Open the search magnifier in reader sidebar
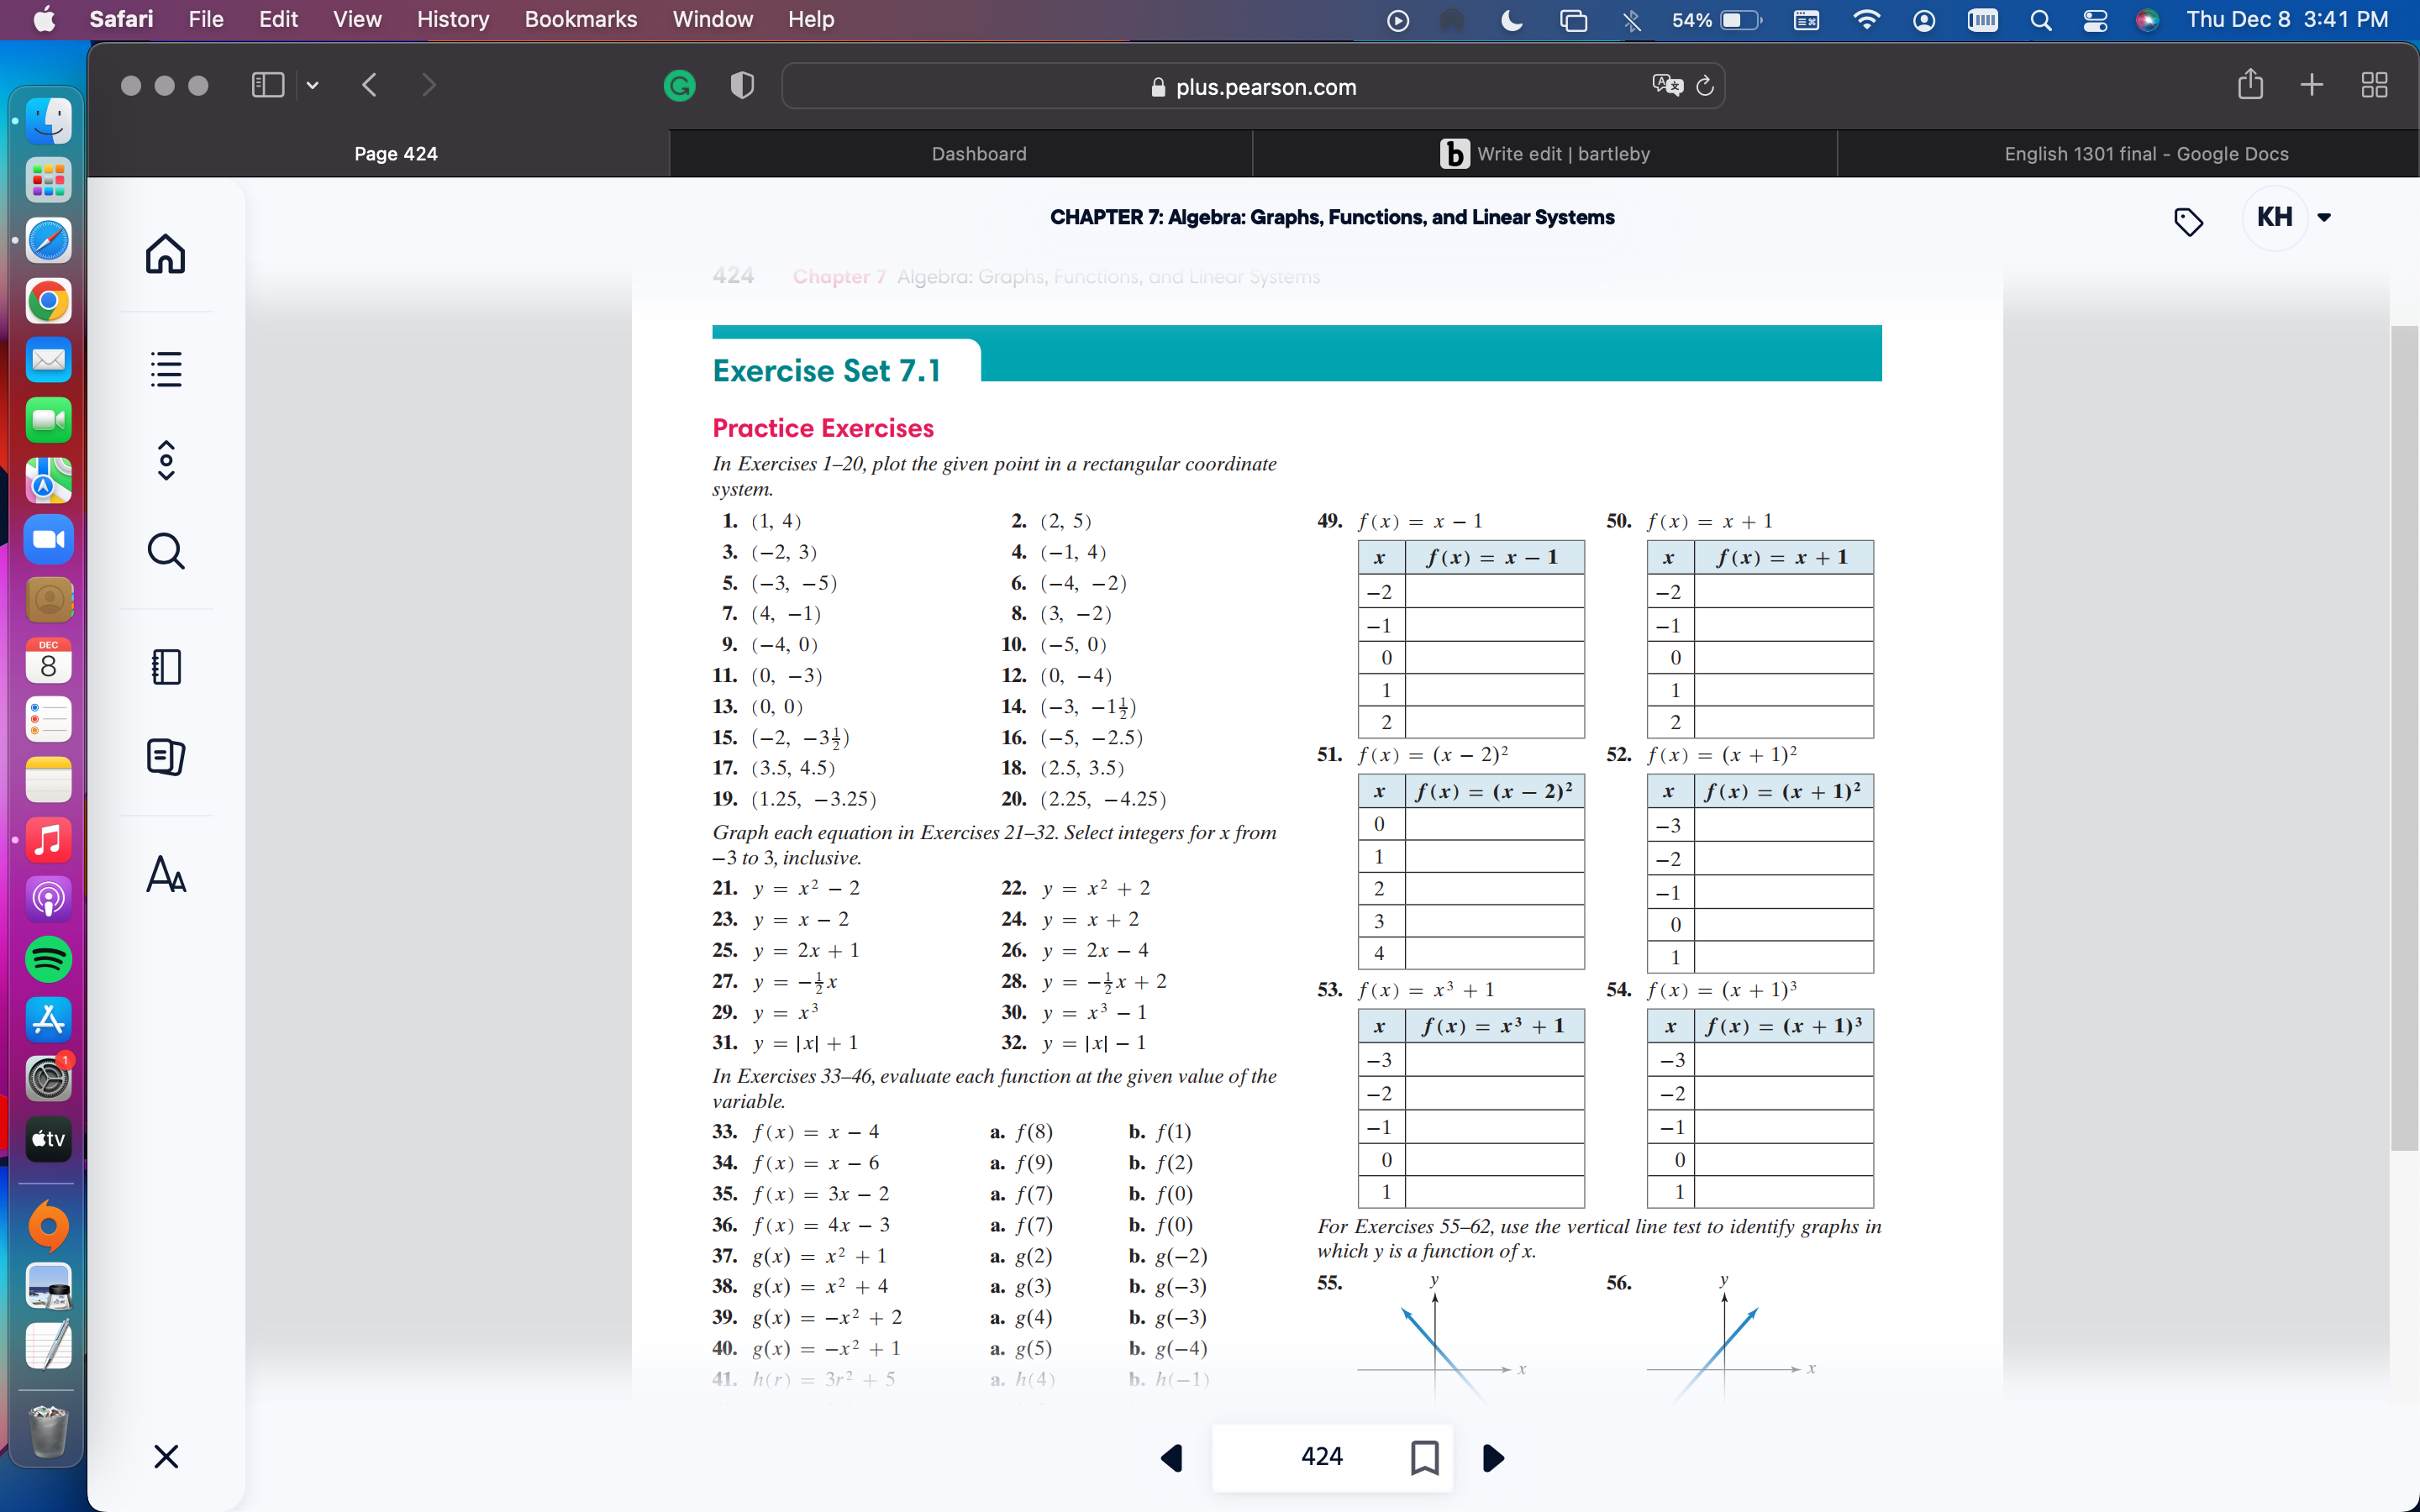This screenshot has height=1512, width=2420. tap(166, 551)
